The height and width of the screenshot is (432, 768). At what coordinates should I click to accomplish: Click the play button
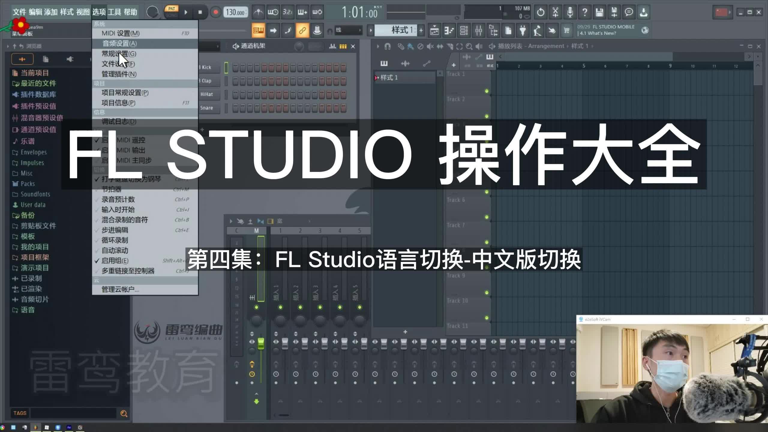[x=186, y=12]
